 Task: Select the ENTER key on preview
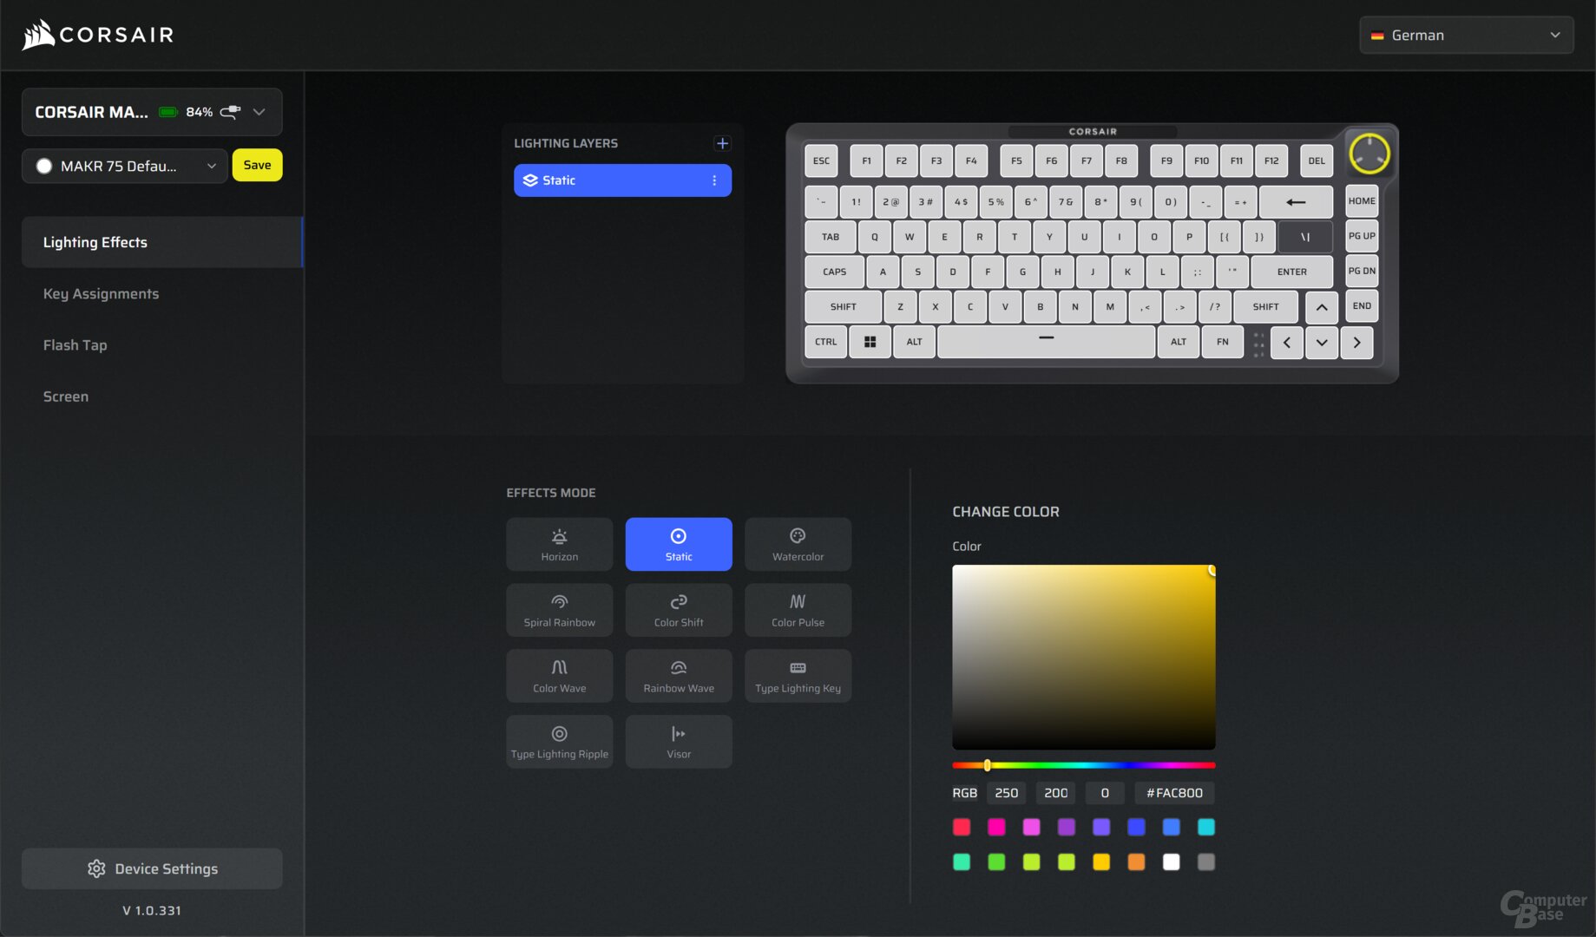click(1291, 272)
